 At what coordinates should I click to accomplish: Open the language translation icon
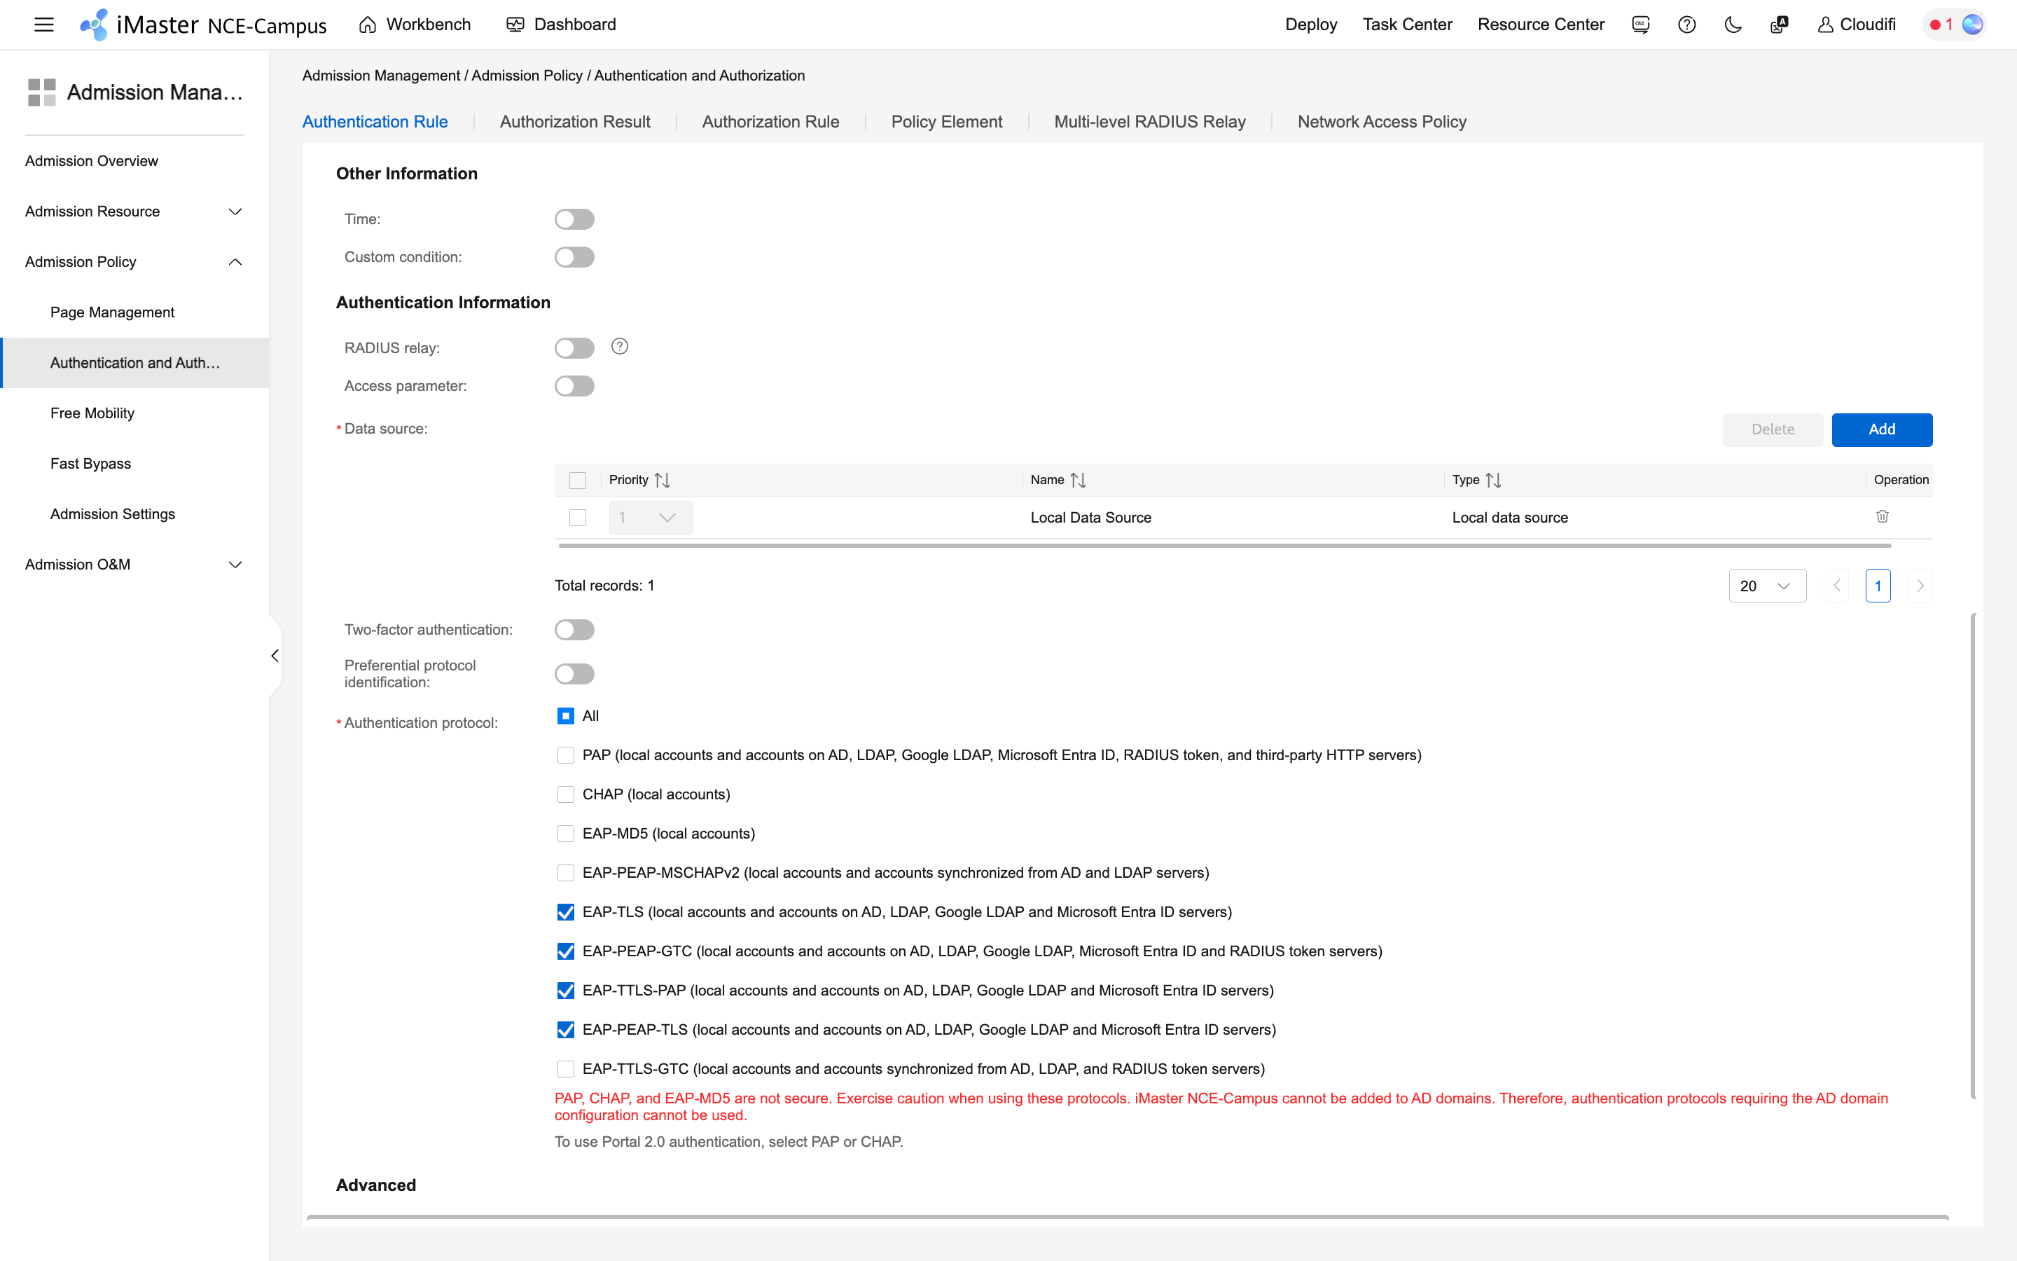point(1777,25)
